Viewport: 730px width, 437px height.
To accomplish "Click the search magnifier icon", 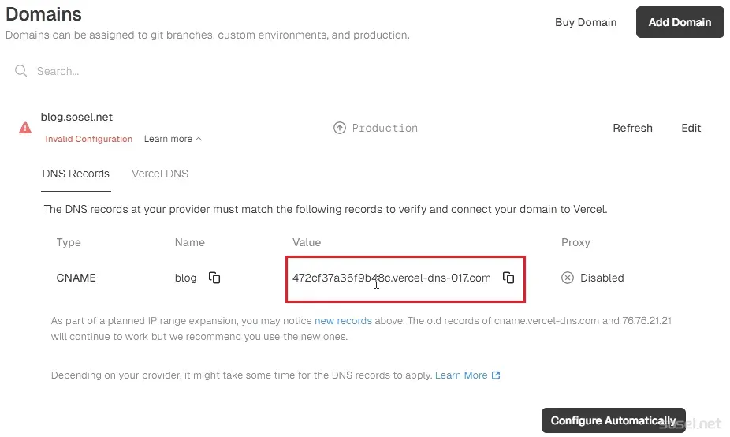I will 21,71.
